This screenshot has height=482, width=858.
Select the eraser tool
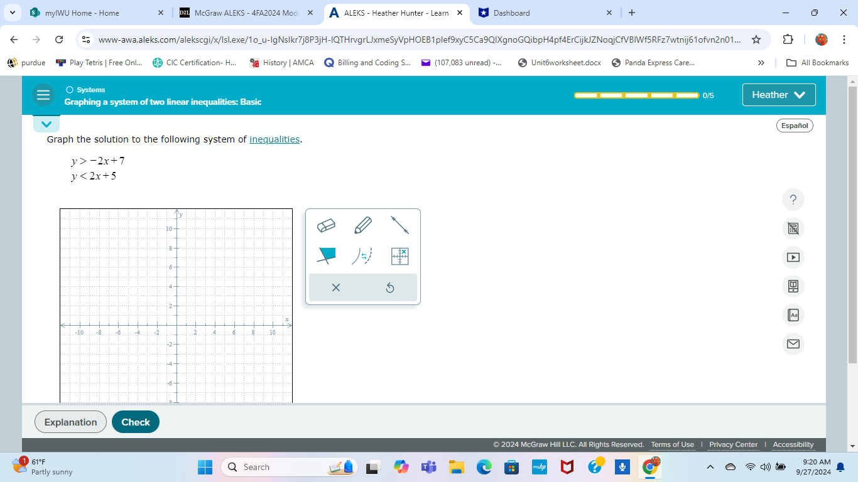point(326,225)
